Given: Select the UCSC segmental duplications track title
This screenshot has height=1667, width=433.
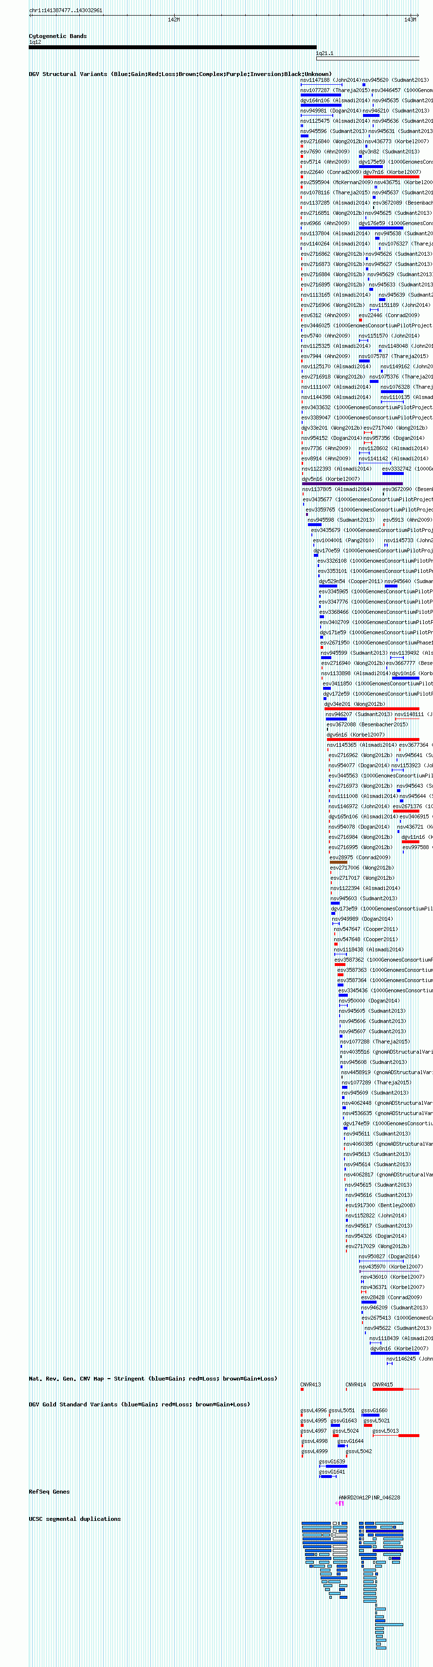Looking at the screenshot, I should [74, 1519].
